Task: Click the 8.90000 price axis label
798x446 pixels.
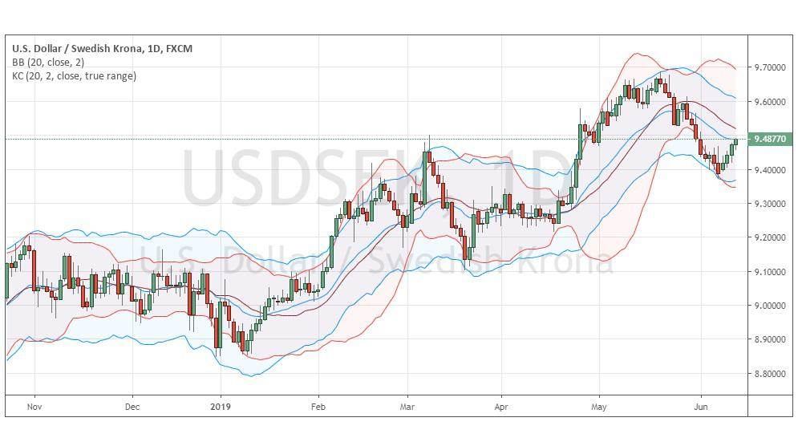Action: (768, 340)
